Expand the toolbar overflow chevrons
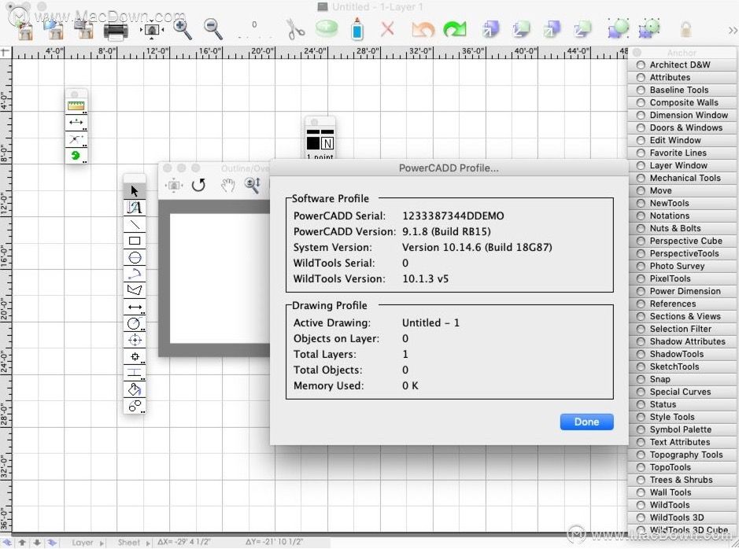Image resolution: width=739 pixels, height=549 pixels. (732, 30)
